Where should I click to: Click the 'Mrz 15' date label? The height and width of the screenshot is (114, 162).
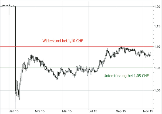pos(40,111)
